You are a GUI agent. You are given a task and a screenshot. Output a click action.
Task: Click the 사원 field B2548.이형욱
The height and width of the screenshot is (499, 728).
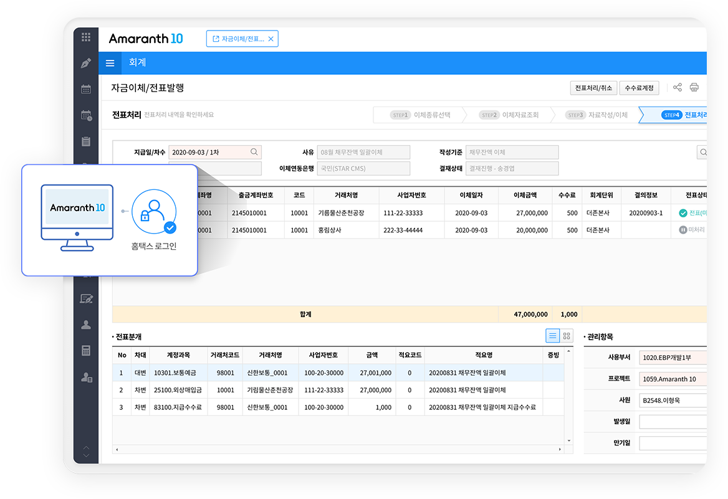[x=673, y=400]
